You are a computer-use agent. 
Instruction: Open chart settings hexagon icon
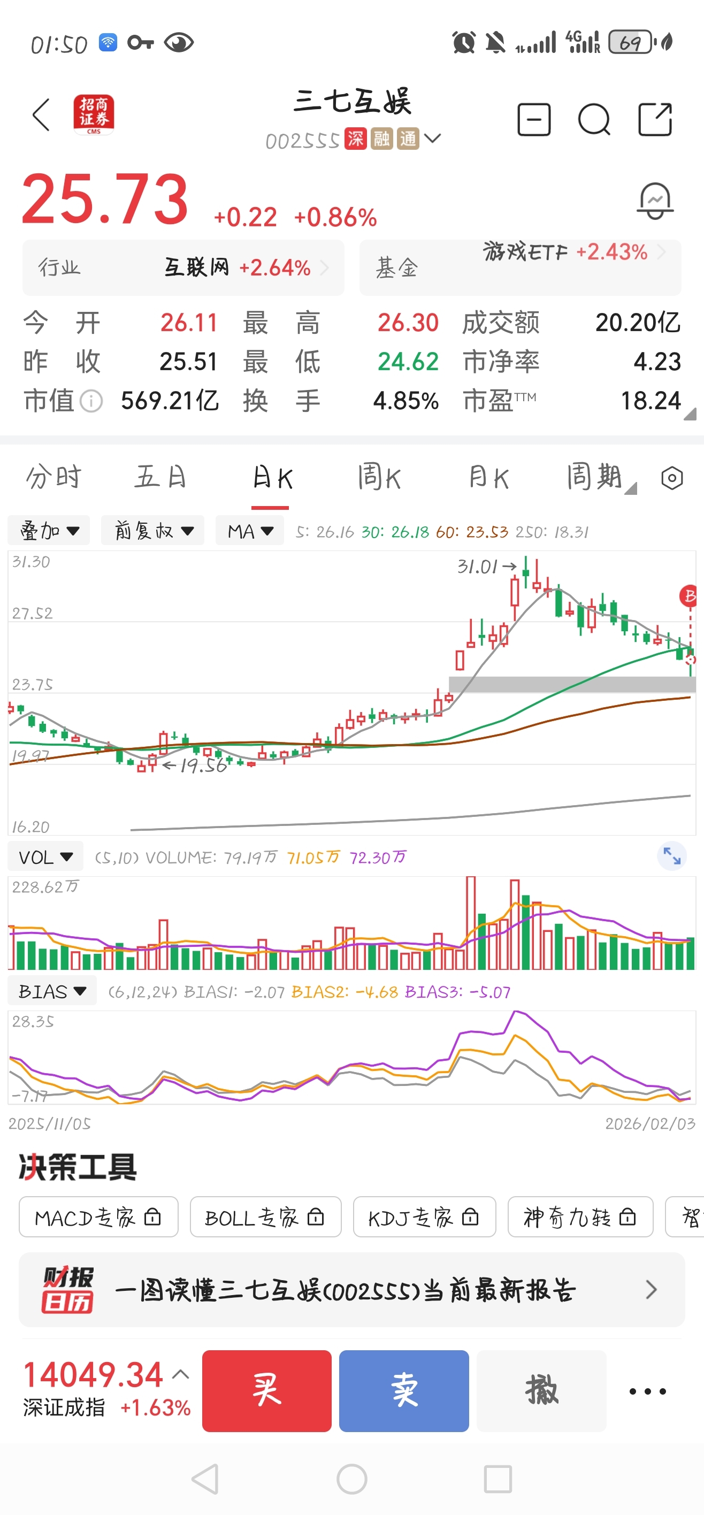tap(672, 478)
